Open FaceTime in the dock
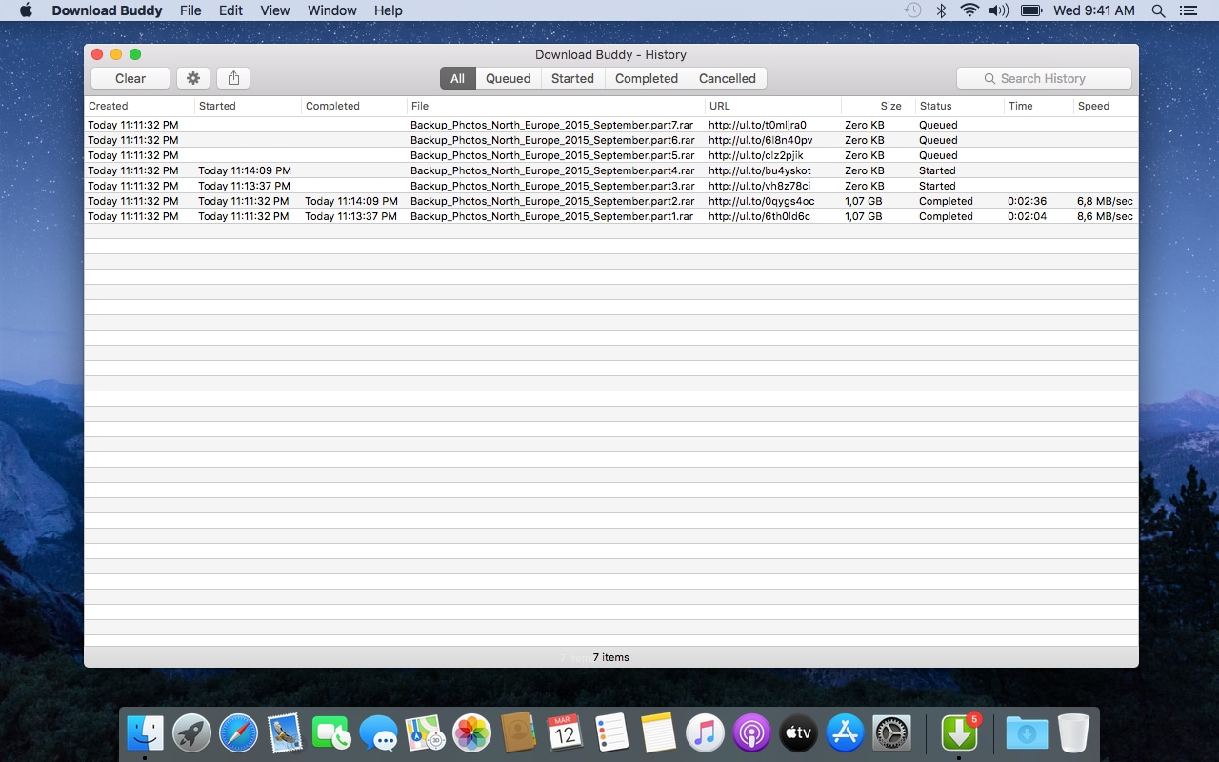The image size is (1219, 762). pyautogui.click(x=331, y=733)
